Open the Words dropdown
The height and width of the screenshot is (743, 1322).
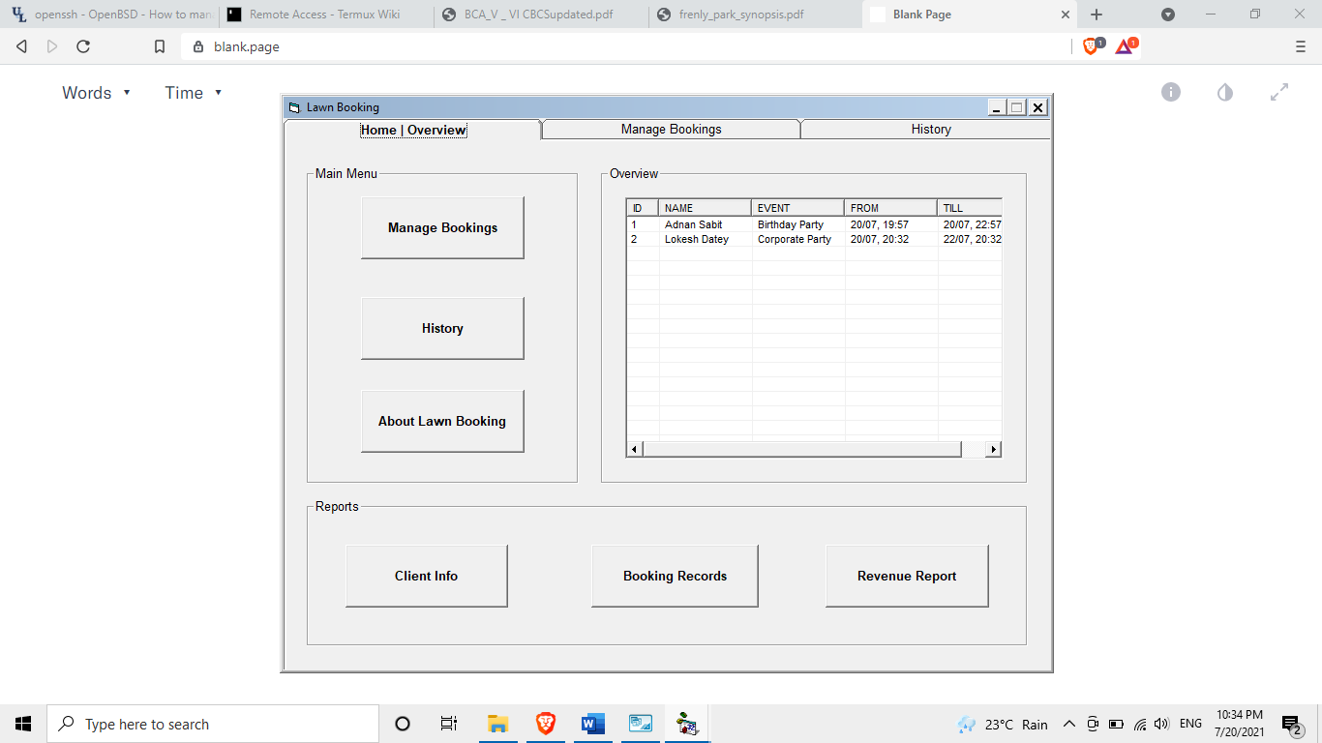[x=96, y=93]
